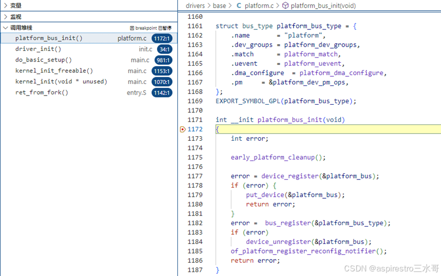Click the 1153:1 line badge
Viewport: 441px width, 276px height.
pyautogui.click(x=162, y=71)
